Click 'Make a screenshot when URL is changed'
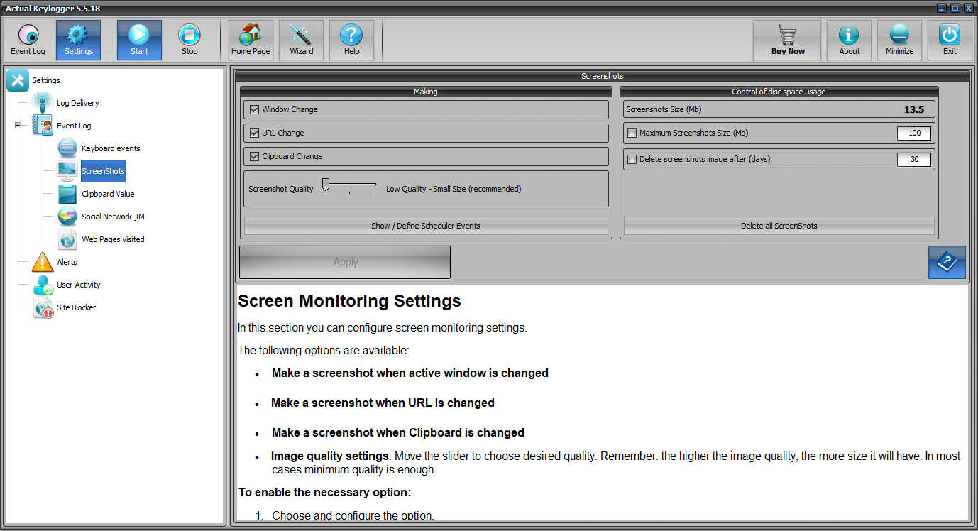978x531 pixels. tap(383, 403)
